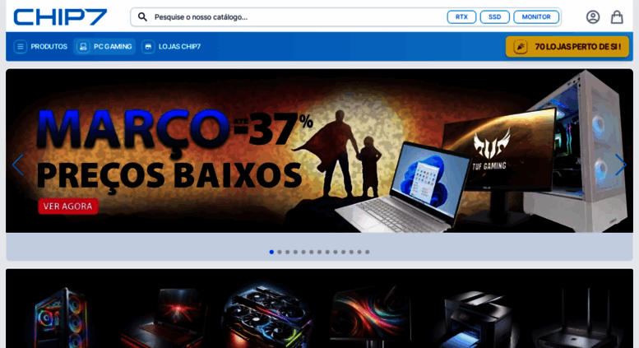Click the CHIP7 logo
Viewport: 639px width, 348px height.
coord(60,17)
